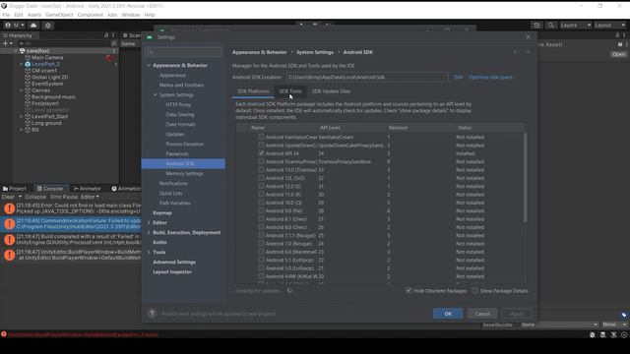Toggle Hide Obsolete Packages checkbox
The height and width of the screenshot is (354, 630).
click(409, 291)
